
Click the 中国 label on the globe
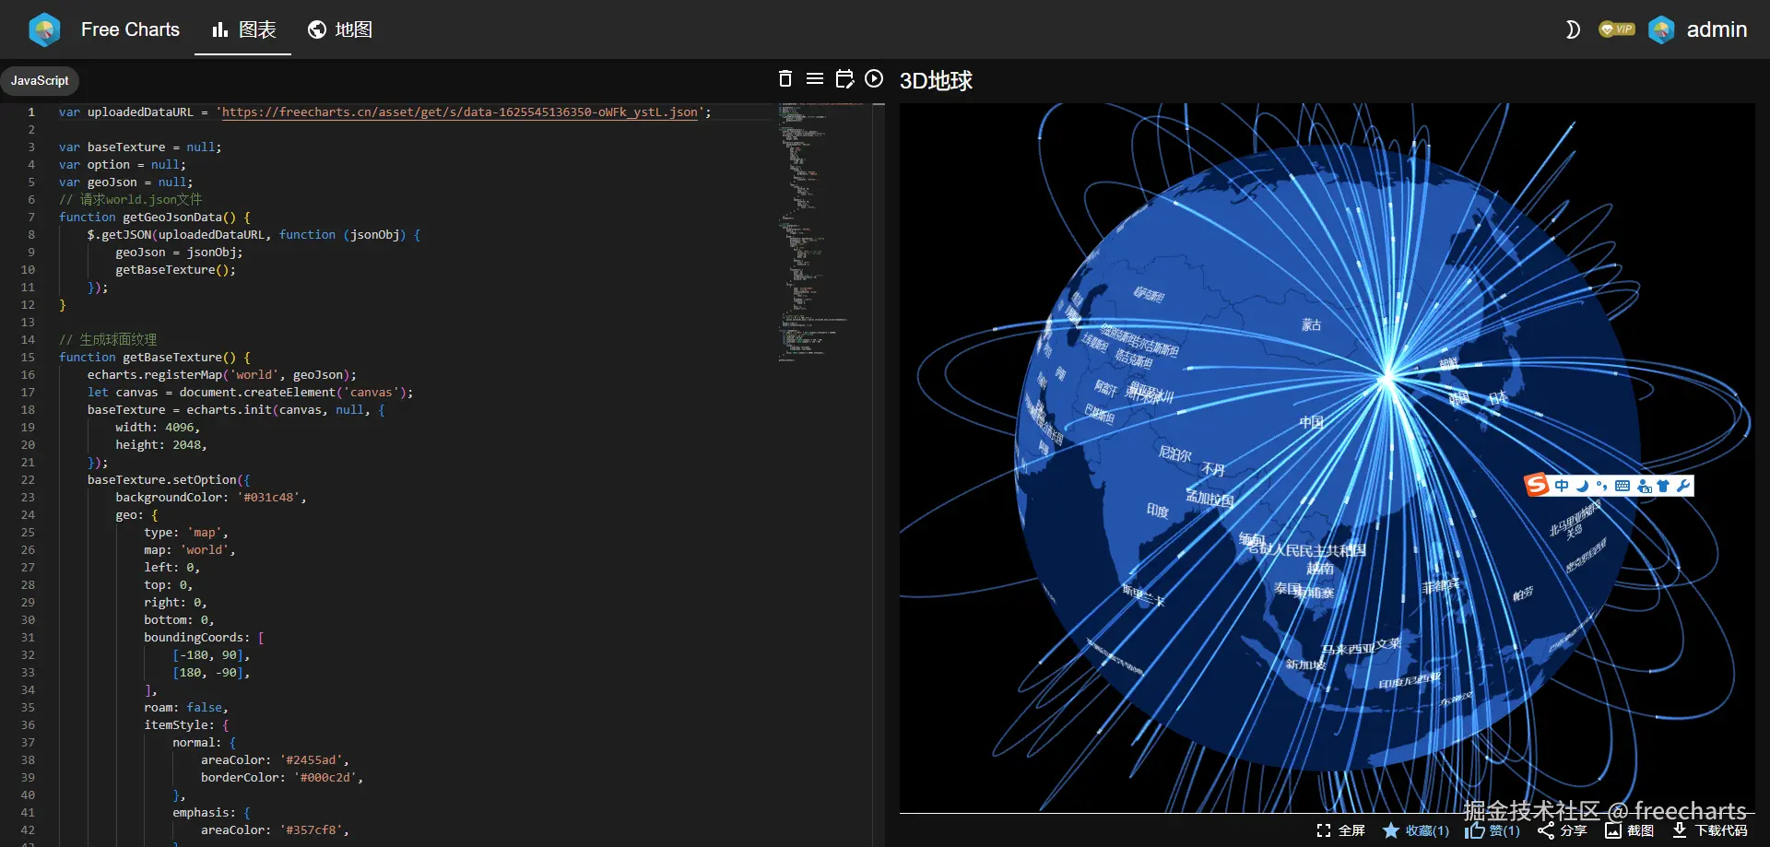1311,422
